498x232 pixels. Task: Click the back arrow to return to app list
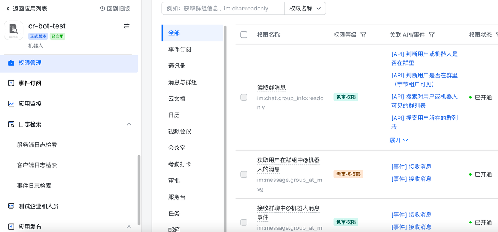[x=8, y=9]
